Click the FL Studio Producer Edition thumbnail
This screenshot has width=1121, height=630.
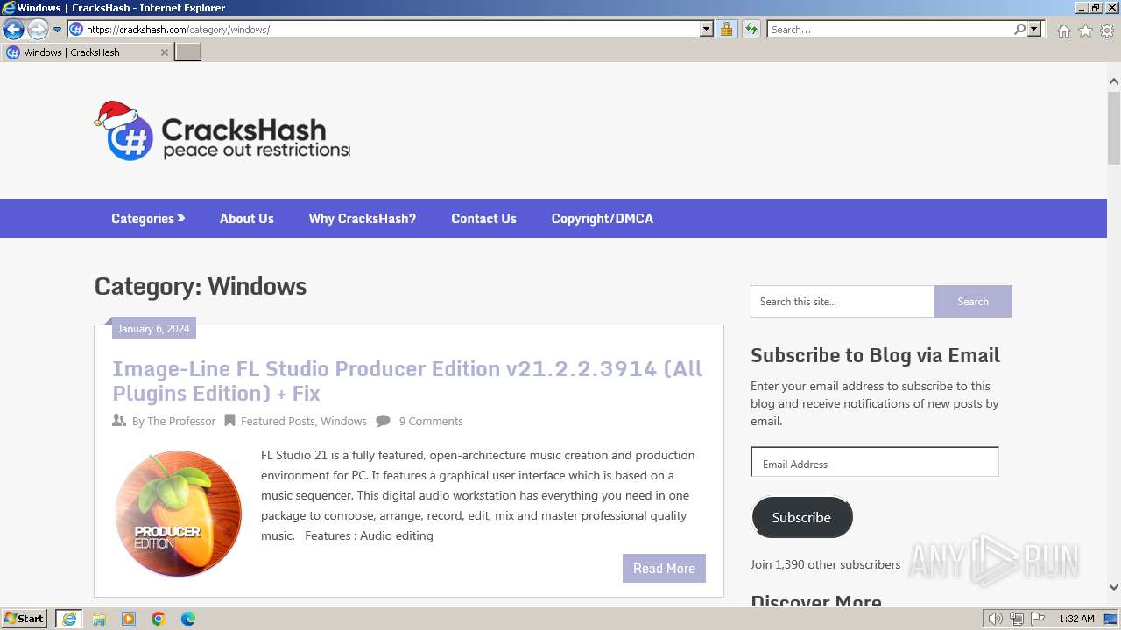179,514
